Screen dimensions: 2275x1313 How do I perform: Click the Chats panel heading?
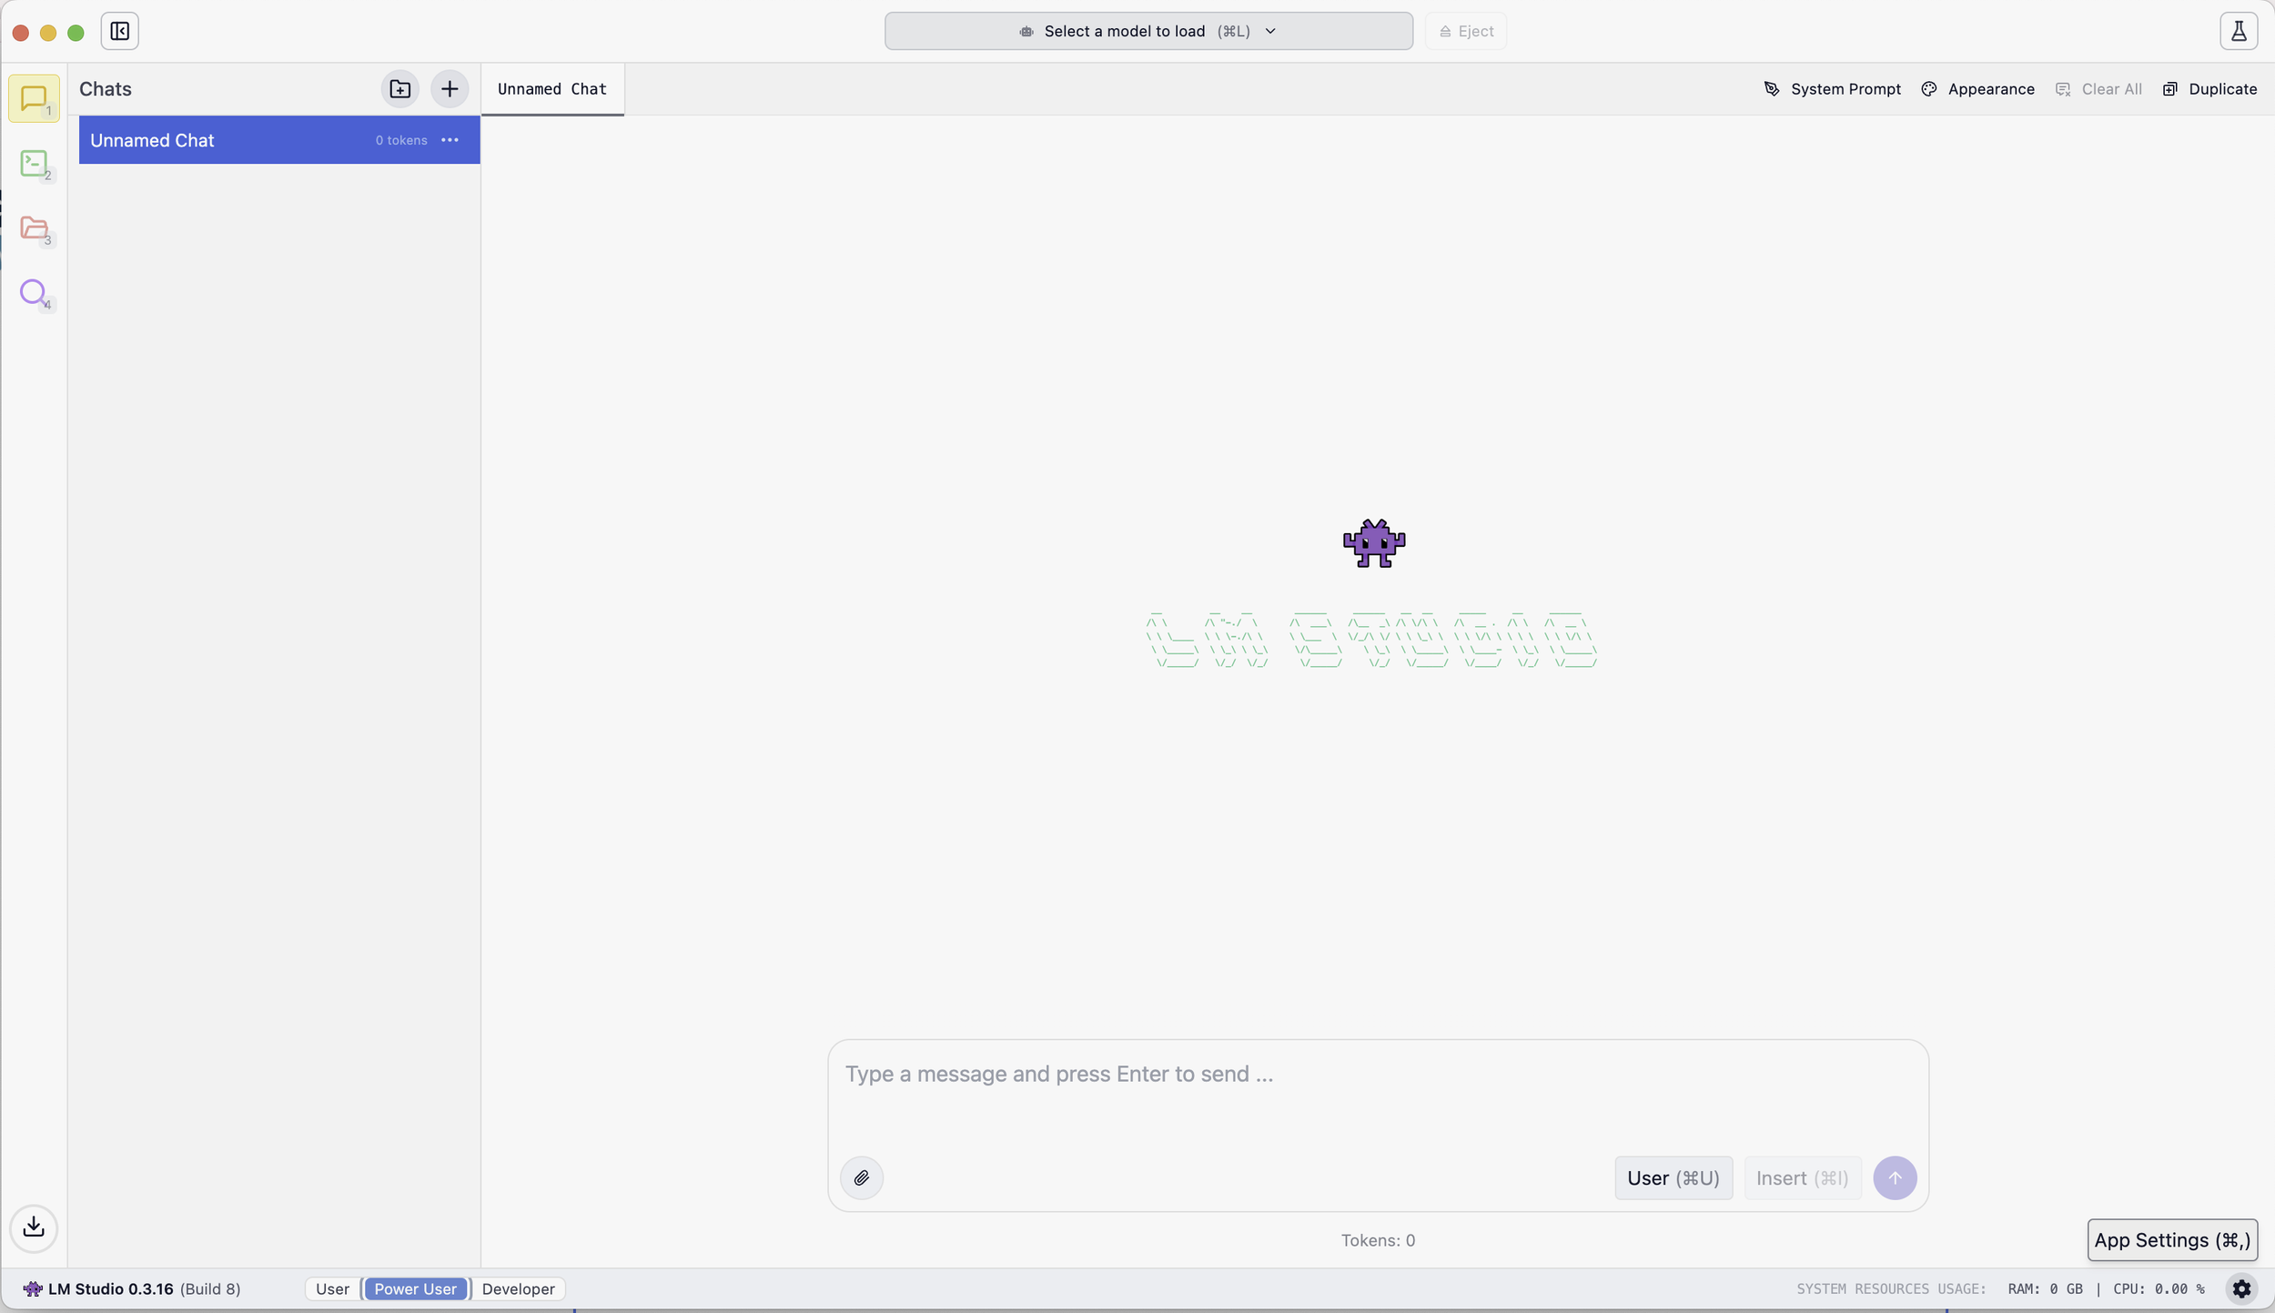click(106, 89)
